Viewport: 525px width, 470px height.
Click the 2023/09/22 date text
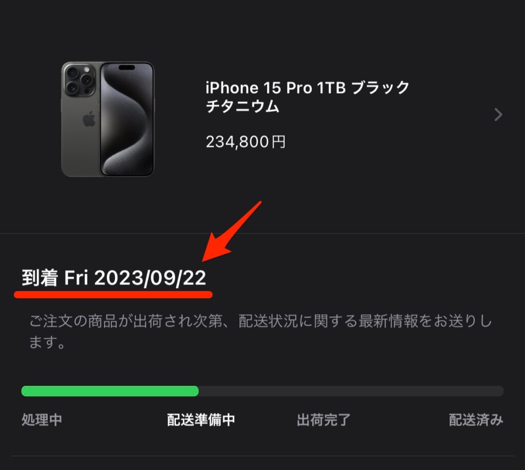[x=150, y=278]
